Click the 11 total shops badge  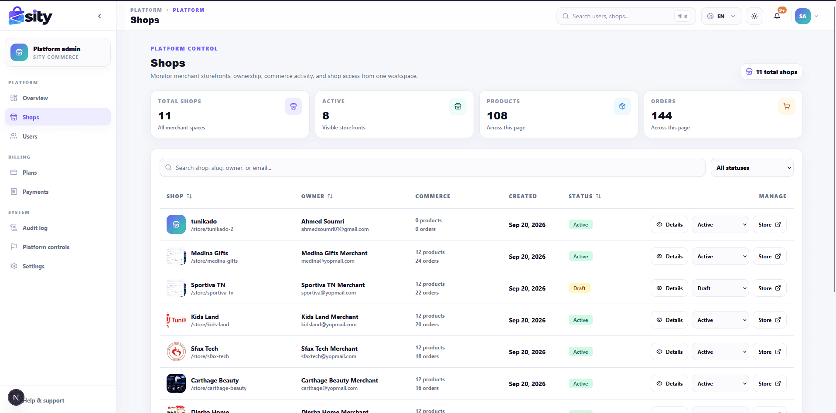[x=771, y=72]
